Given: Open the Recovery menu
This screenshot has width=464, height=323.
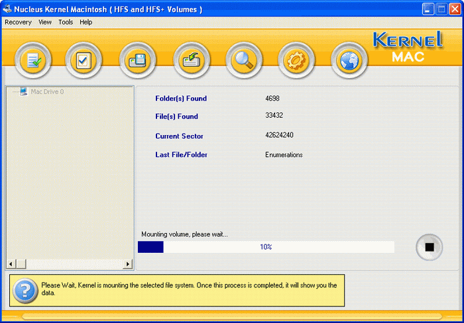Looking at the screenshot, I should click(18, 22).
